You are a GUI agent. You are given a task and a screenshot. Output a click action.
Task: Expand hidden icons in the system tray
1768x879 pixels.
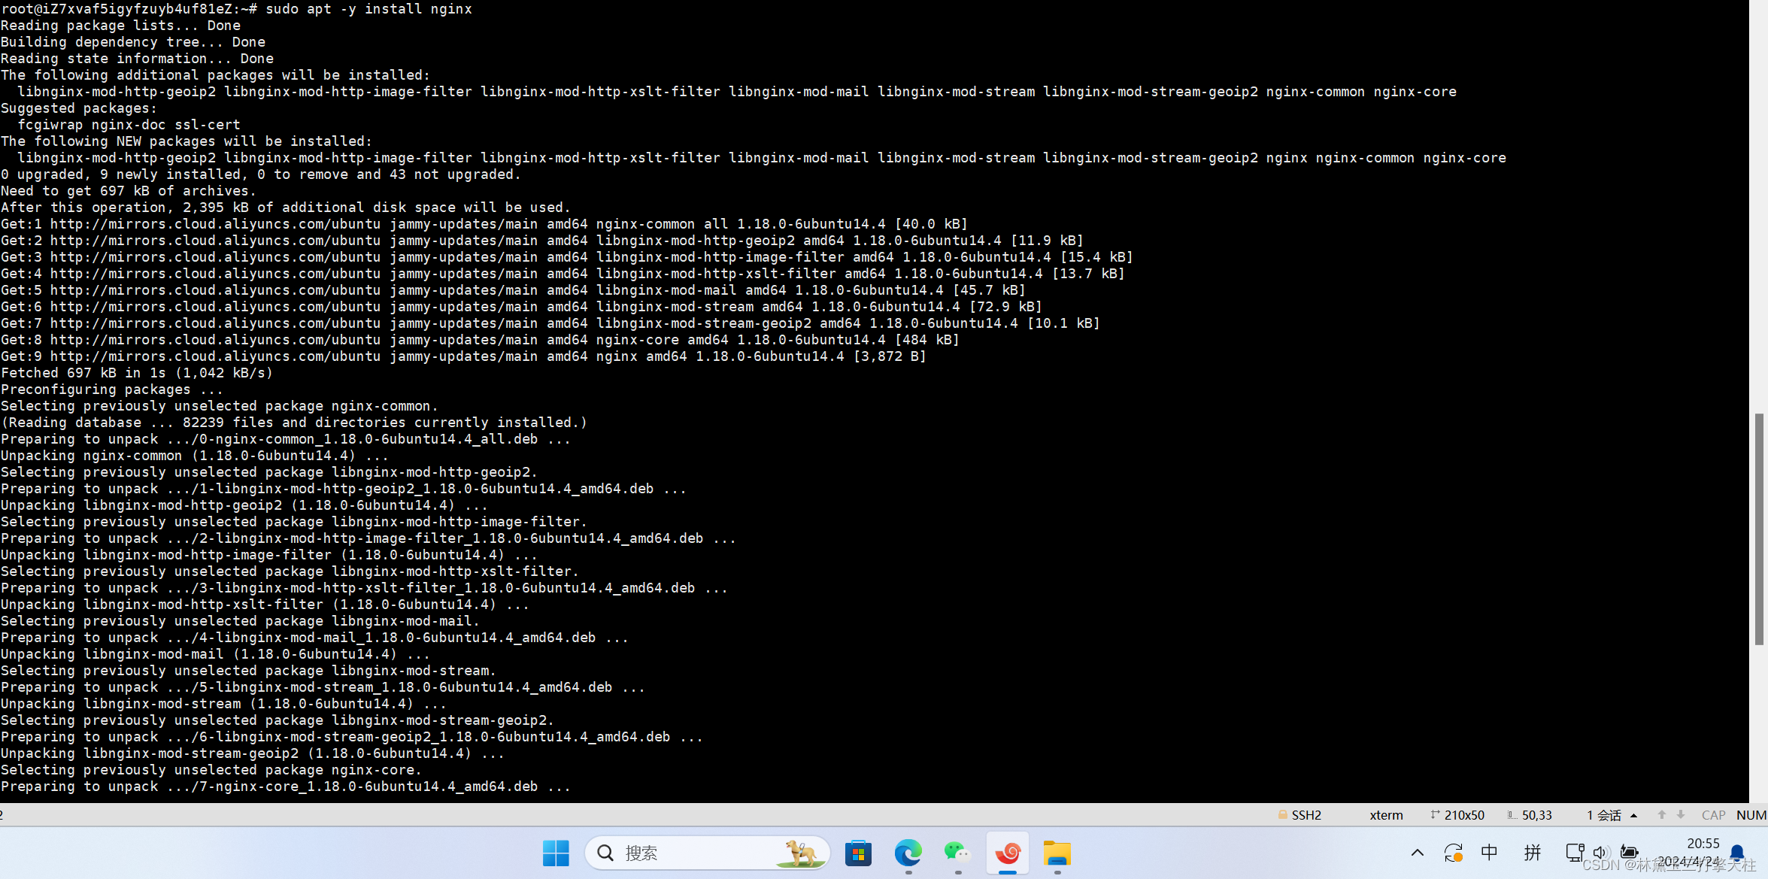pos(1417,853)
